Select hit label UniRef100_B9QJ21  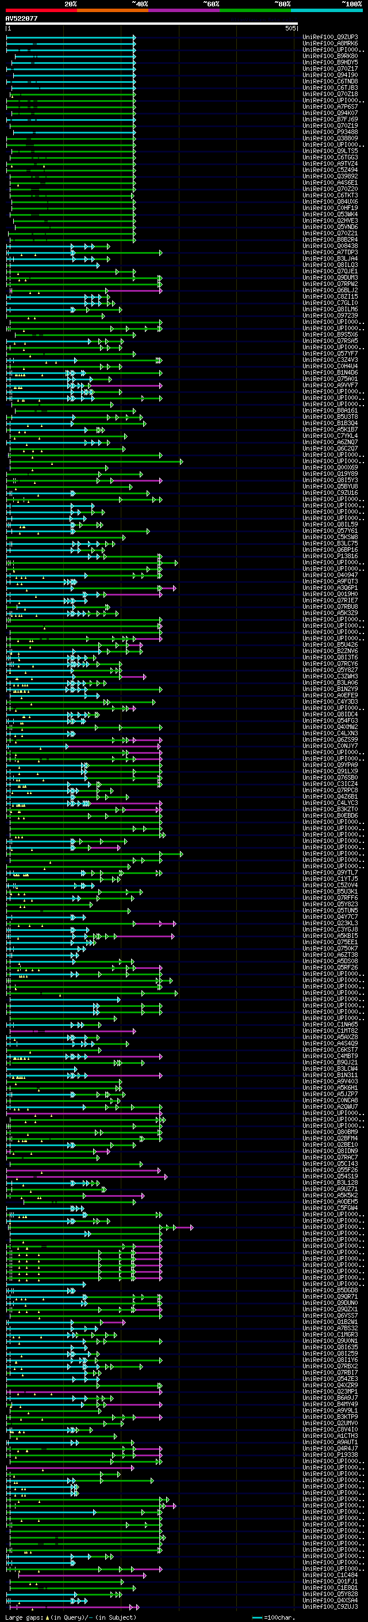point(330,1063)
